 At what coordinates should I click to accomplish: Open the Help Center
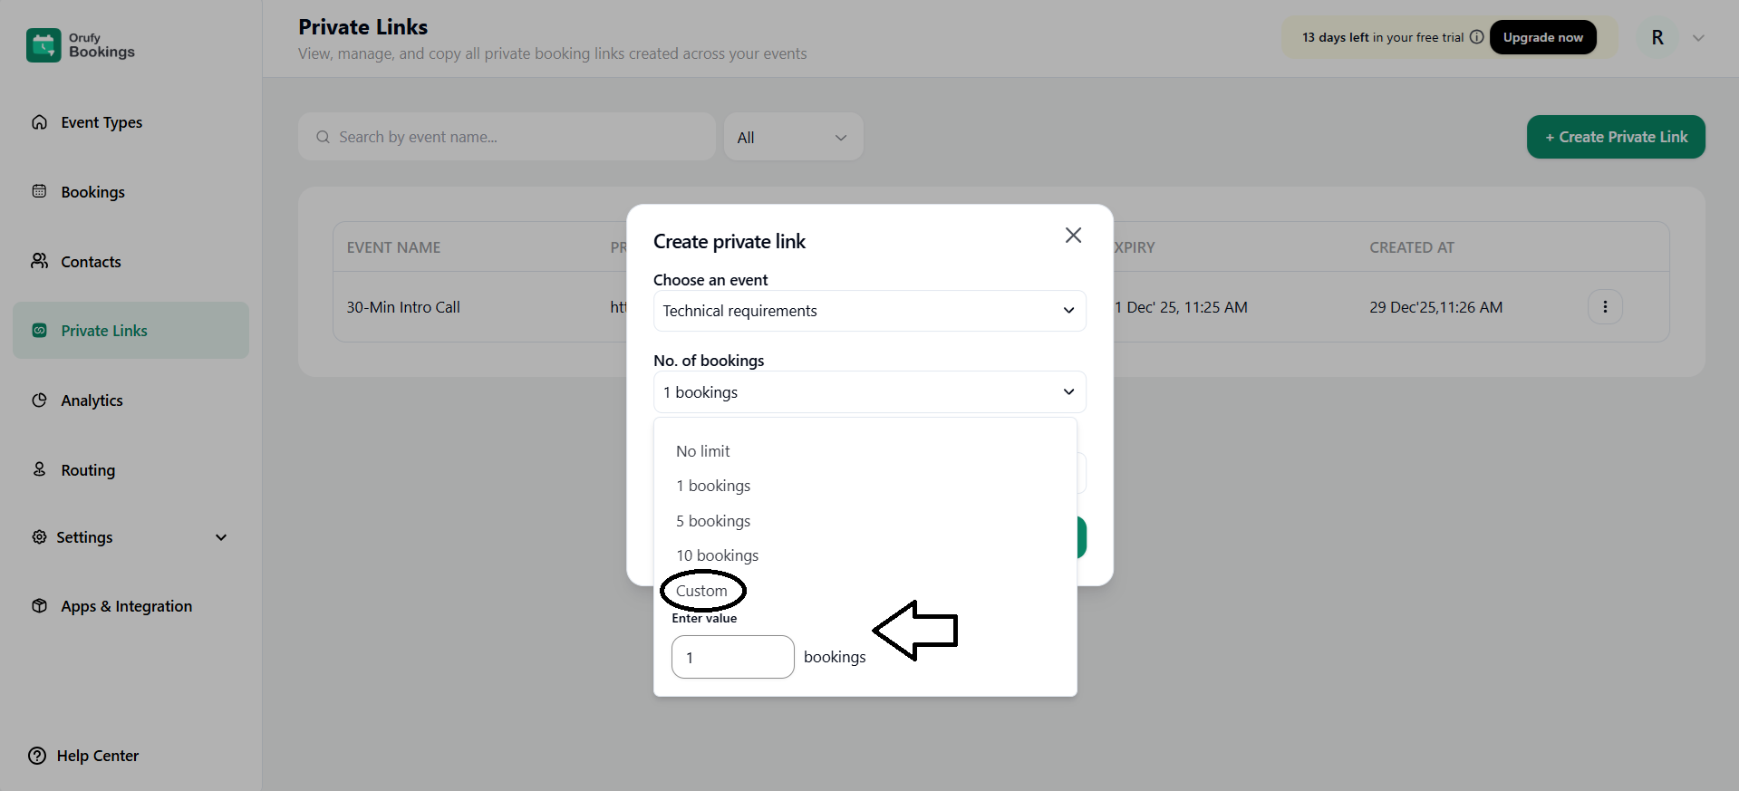(97, 756)
